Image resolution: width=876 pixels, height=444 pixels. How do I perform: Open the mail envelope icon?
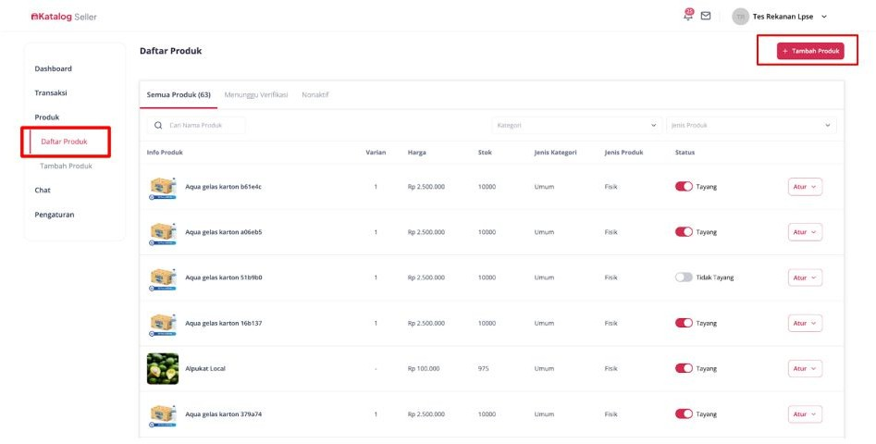[x=706, y=16]
